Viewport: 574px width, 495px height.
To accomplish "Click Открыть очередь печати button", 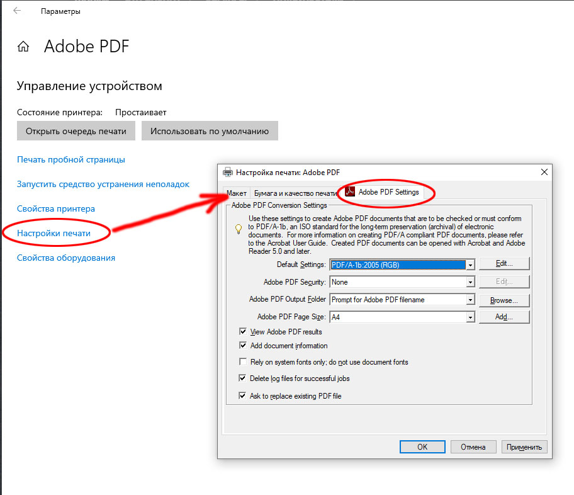I will 76,131.
